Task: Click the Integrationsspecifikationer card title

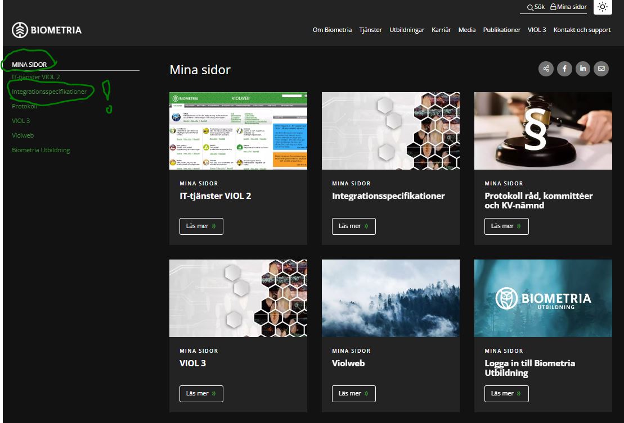Action: tap(388, 196)
